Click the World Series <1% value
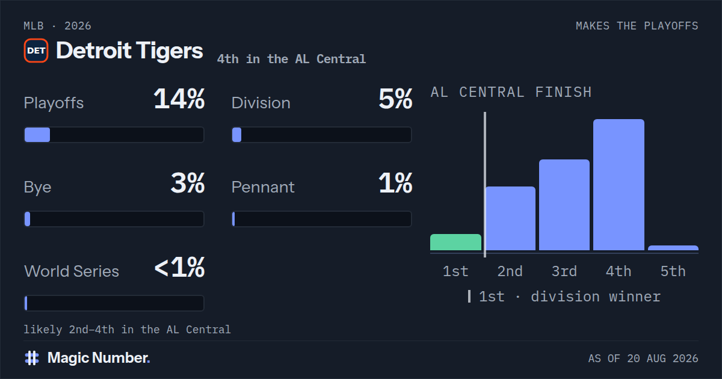Viewport: 722px width, 379px height. pos(179,268)
